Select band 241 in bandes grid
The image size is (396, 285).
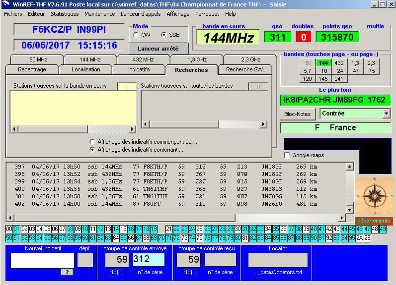coord(339,79)
